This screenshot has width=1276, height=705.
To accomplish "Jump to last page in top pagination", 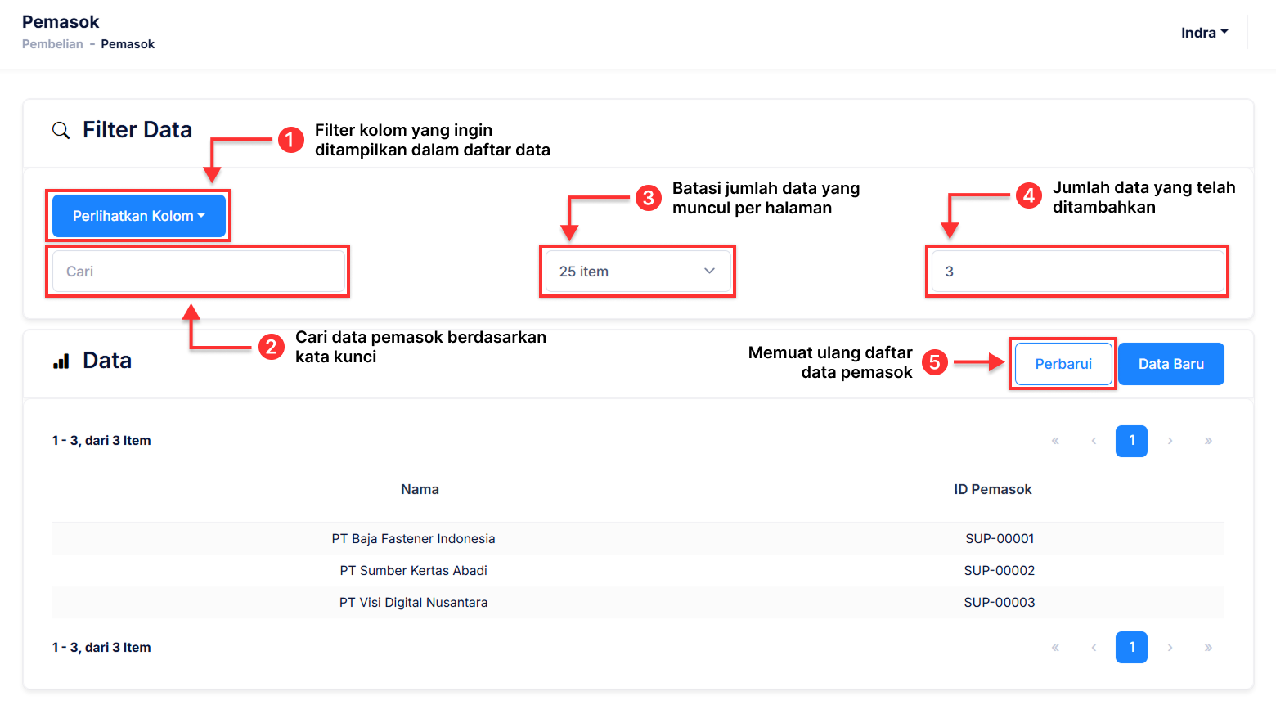I will point(1208,441).
